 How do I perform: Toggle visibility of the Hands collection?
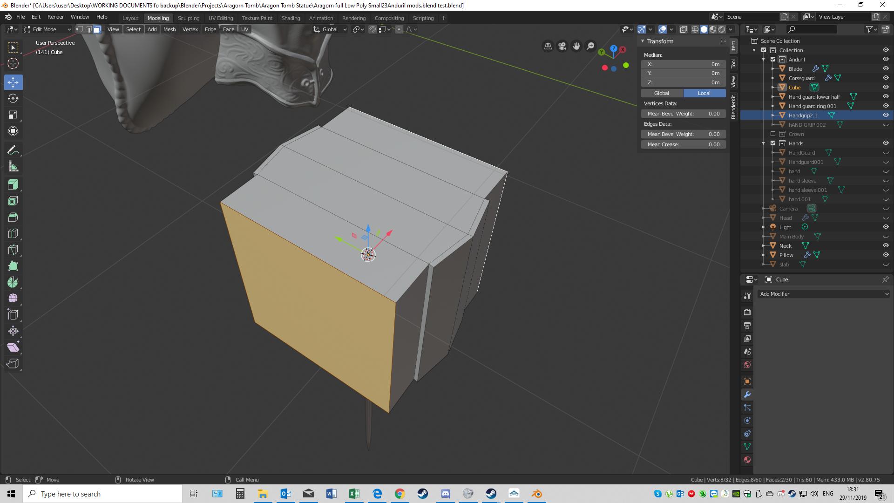pos(886,143)
